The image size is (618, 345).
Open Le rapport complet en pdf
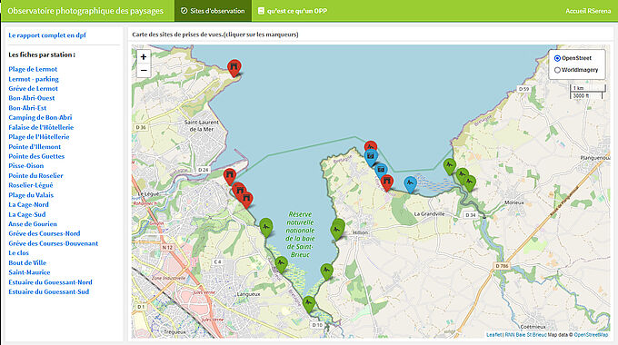47,35
